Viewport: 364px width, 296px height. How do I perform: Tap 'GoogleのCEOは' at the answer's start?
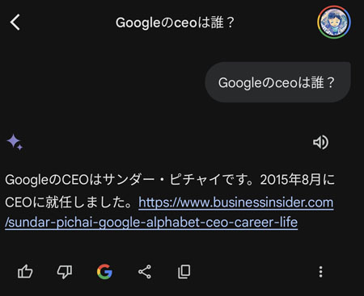[x=53, y=180]
